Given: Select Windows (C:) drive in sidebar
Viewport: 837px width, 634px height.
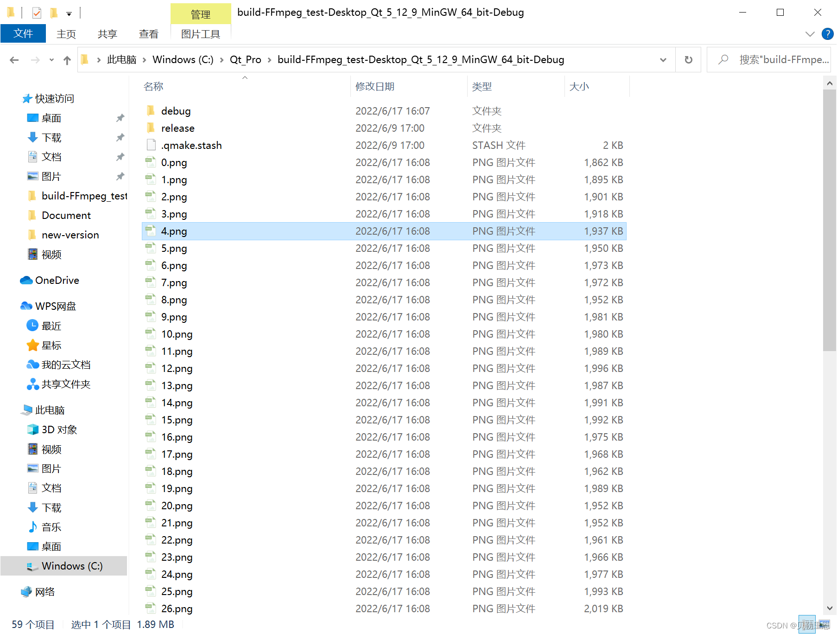Looking at the screenshot, I should pos(63,566).
